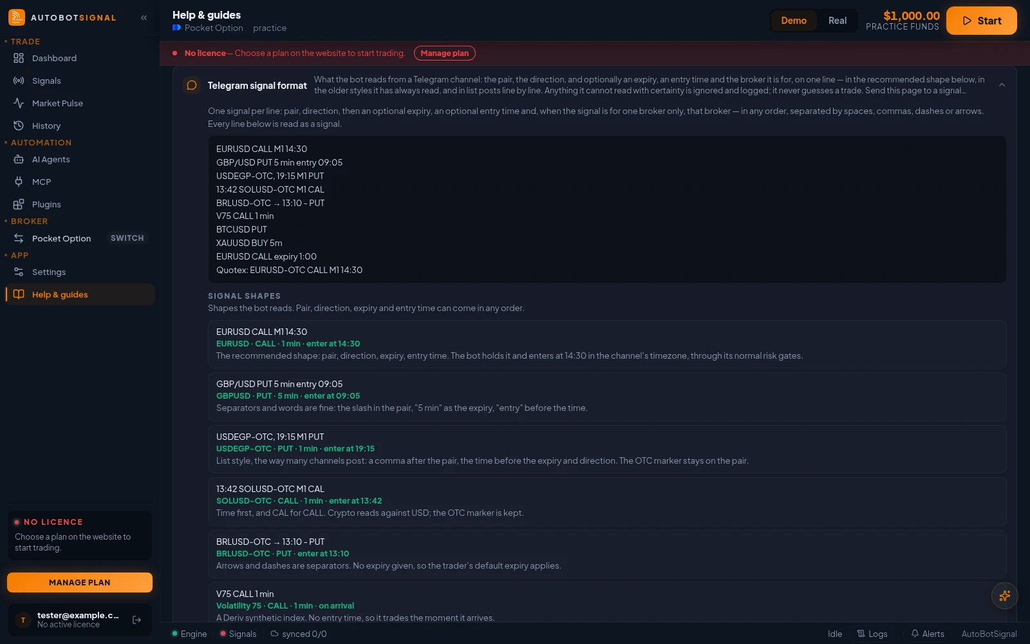Image resolution: width=1030 pixels, height=644 pixels.
Task: Click AutoBotSignal text in status bar
Action: tap(989, 634)
